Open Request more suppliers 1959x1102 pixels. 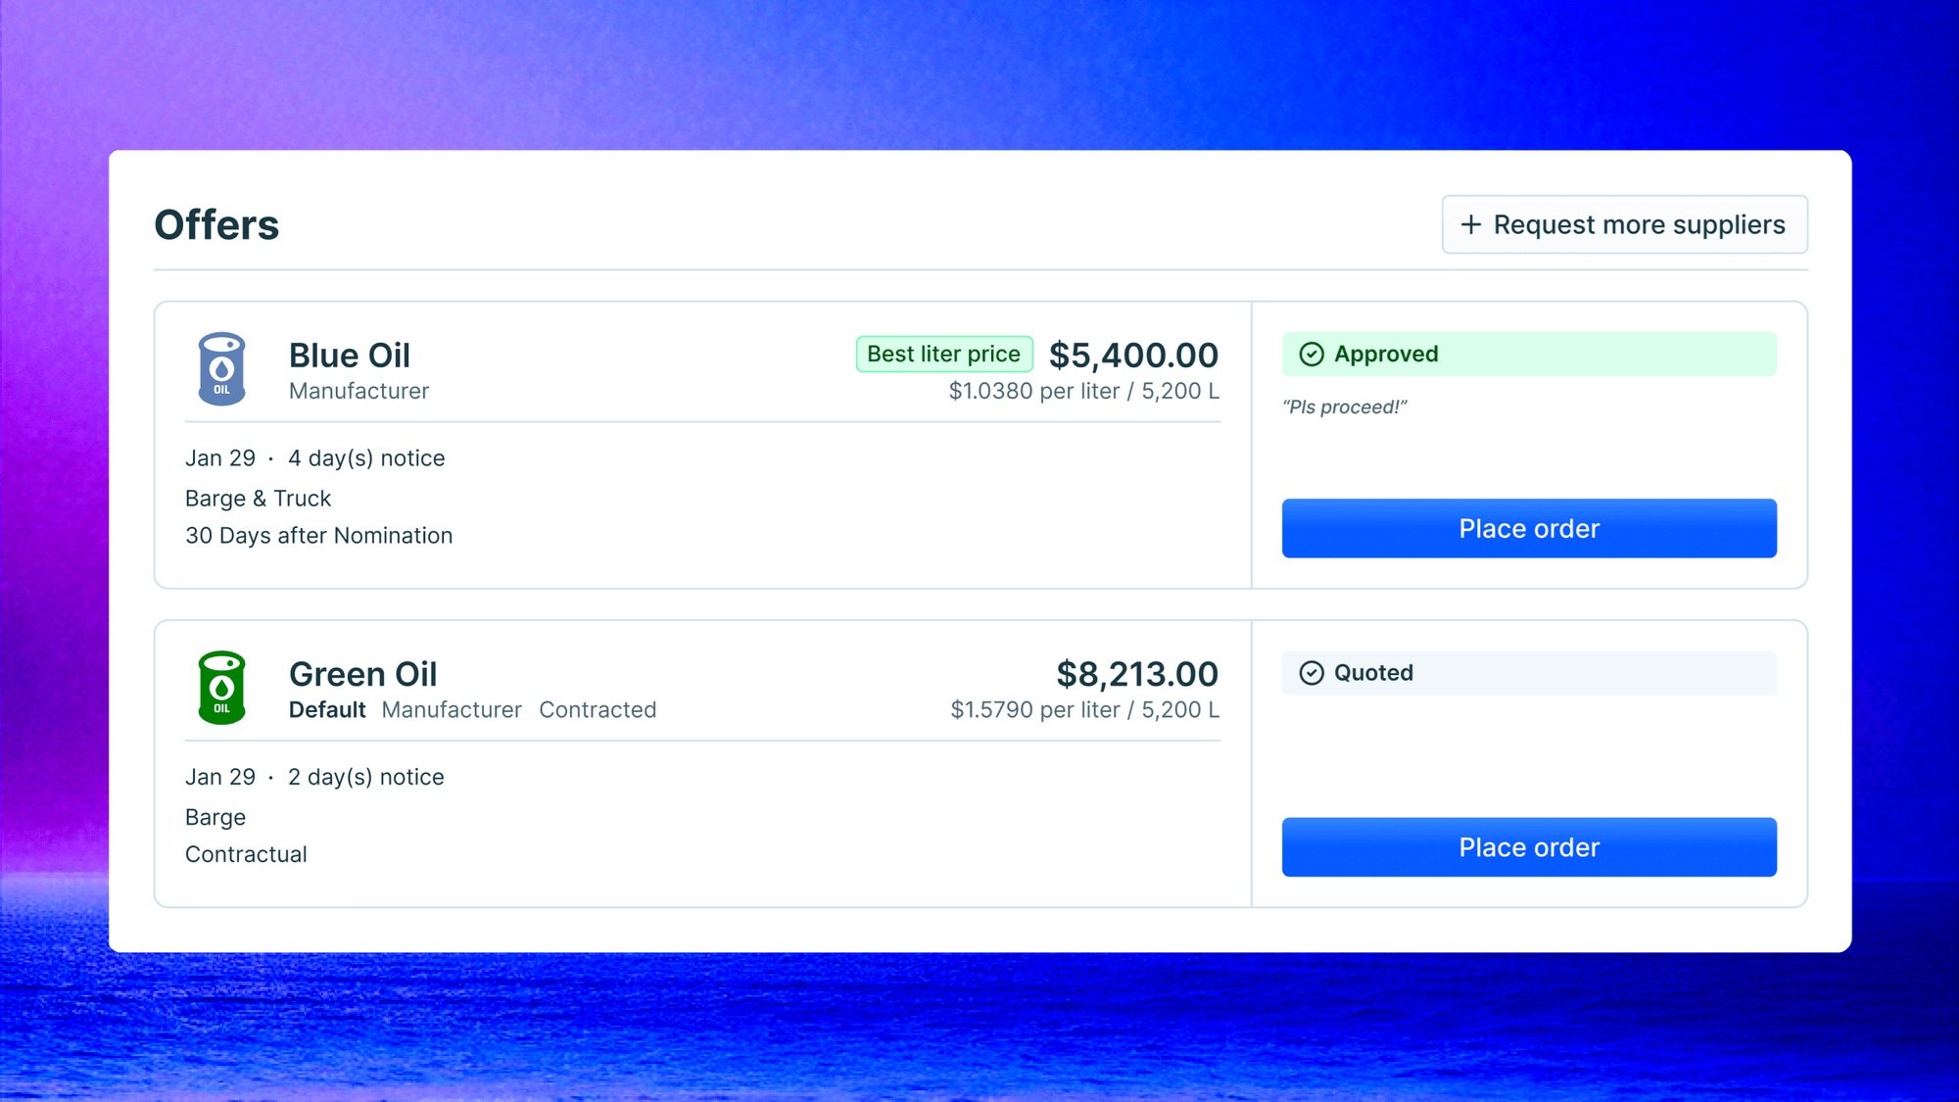(x=1624, y=224)
